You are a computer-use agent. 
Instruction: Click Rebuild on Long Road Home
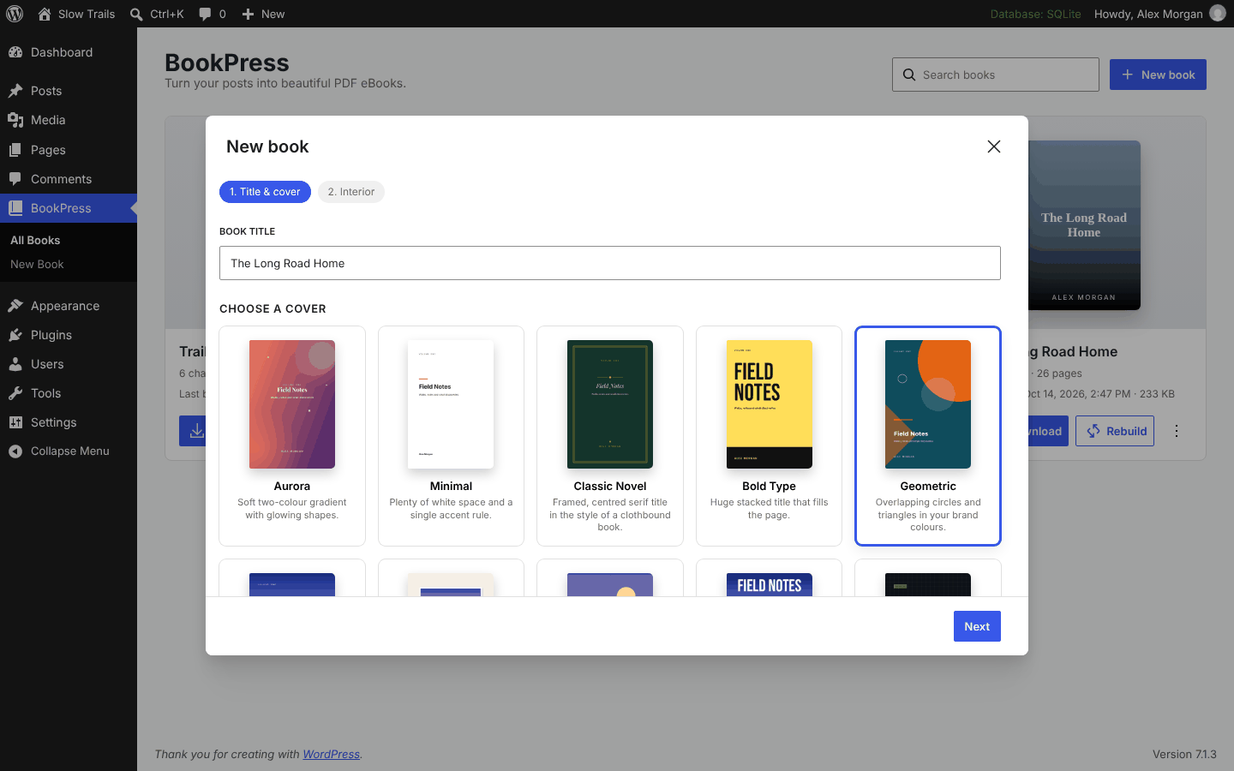[x=1115, y=431]
